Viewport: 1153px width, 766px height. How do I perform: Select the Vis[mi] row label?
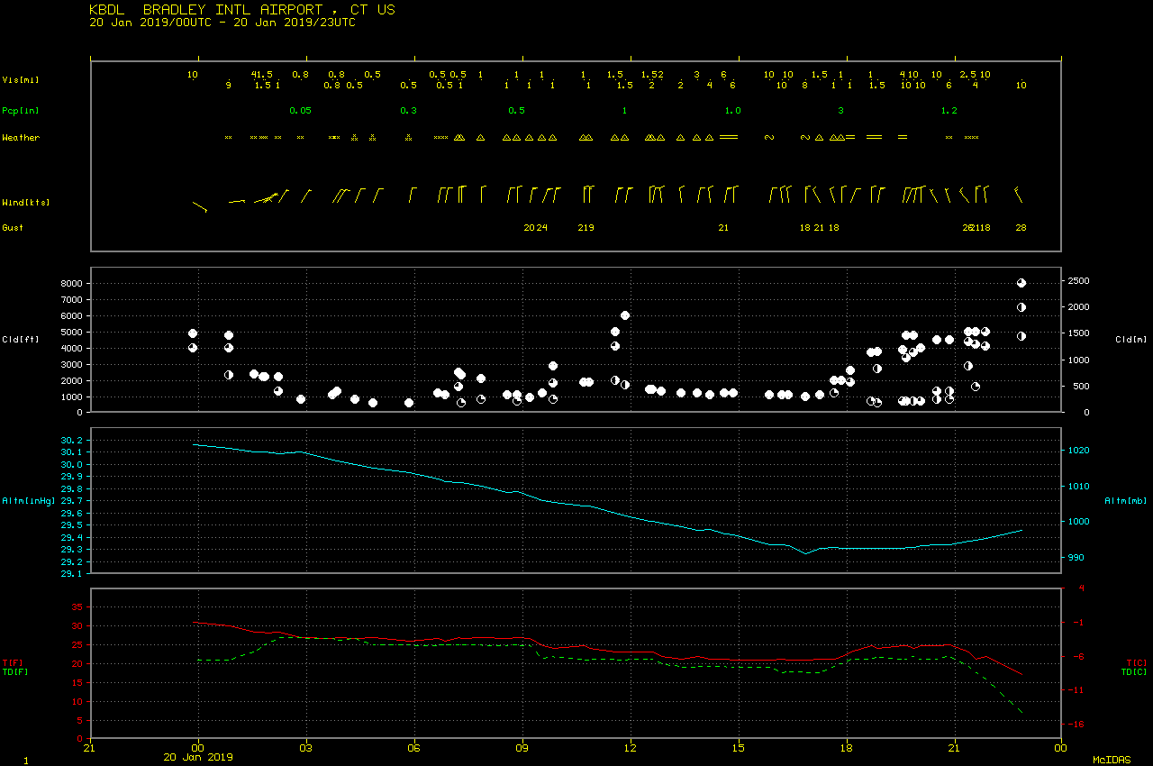coord(20,80)
